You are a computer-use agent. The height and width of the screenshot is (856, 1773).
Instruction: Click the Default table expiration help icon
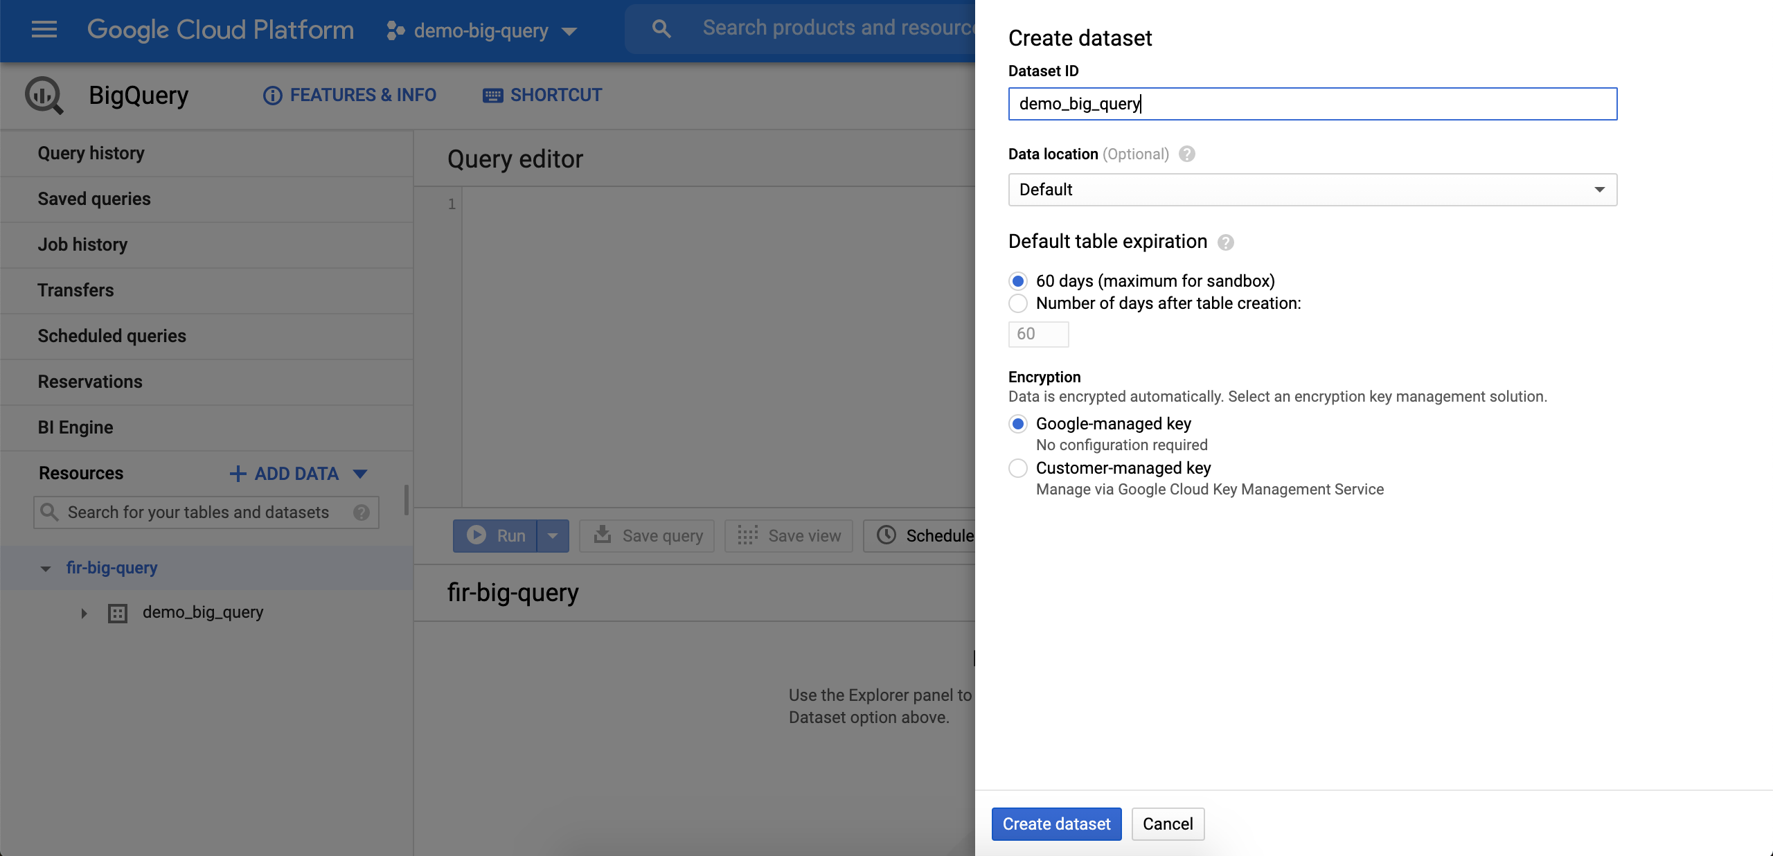click(x=1224, y=242)
